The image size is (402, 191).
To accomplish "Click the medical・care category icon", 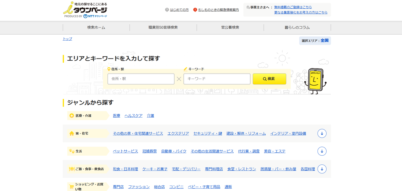I will pos(72,116).
